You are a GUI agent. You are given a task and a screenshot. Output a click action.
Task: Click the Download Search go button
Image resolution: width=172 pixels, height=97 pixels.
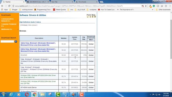pos(16,41)
